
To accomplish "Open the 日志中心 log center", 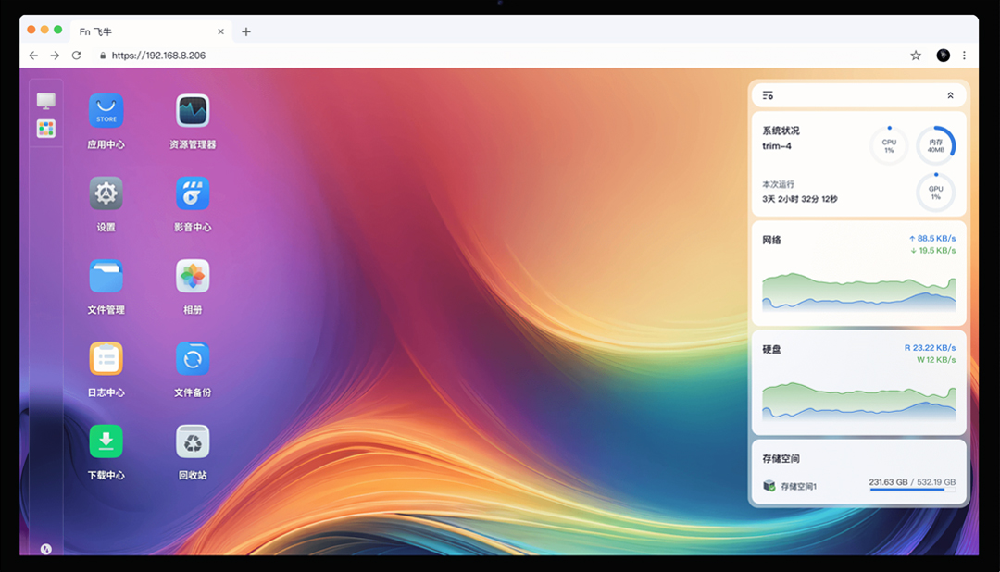I will (106, 358).
